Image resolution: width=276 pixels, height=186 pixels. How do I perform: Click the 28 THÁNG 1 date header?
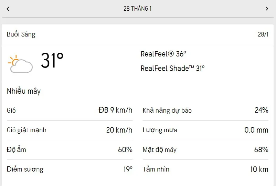137,9
